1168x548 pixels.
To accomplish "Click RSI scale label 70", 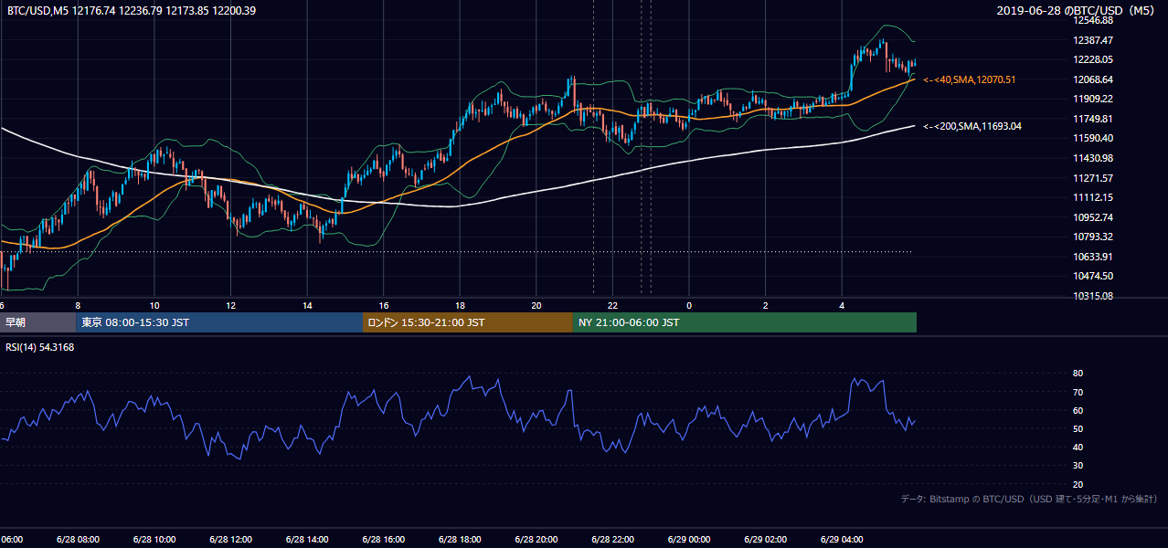I will click(x=1078, y=392).
